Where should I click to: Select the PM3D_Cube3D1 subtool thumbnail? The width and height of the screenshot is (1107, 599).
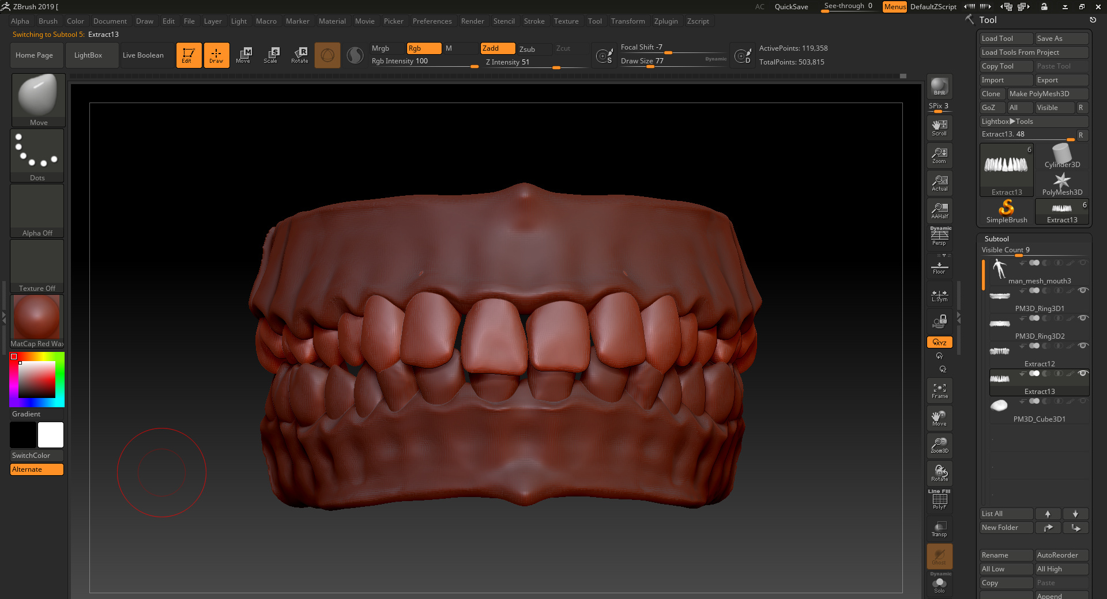coord(999,406)
